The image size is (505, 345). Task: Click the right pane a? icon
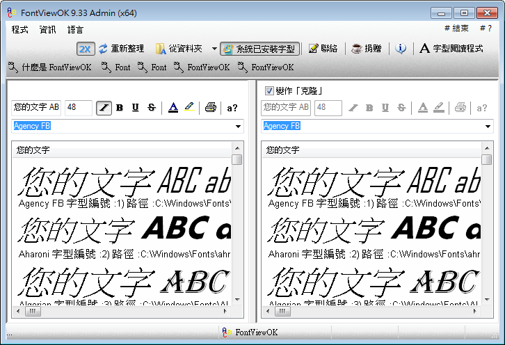click(482, 108)
